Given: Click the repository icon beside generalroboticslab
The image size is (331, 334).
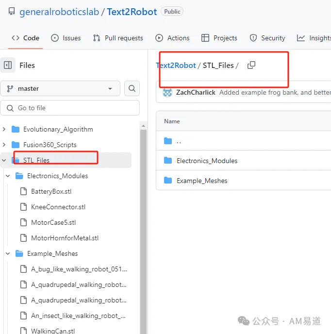Looking at the screenshot, I should pyautogui.click(x=12, y=11).
